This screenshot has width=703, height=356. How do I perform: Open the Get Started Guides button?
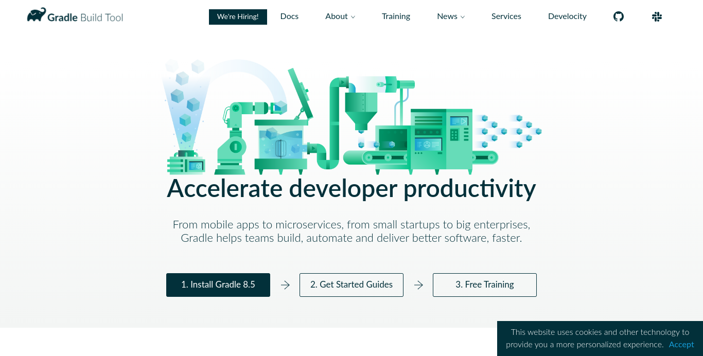pyautogui.click(x=351, y=285)
